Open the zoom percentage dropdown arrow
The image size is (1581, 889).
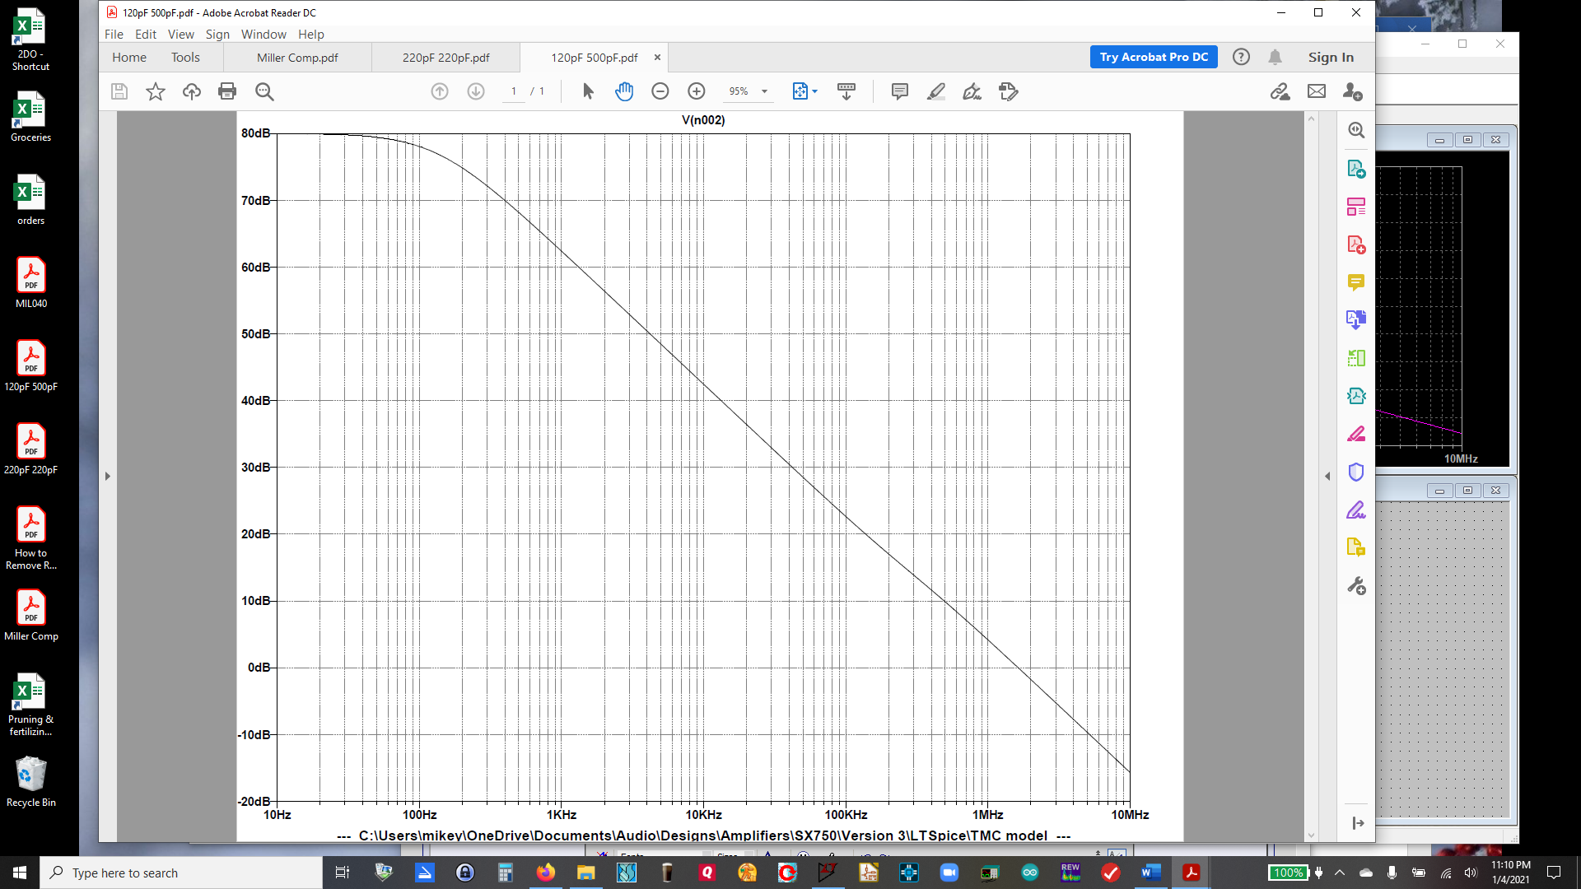click(x=765, y=91)
